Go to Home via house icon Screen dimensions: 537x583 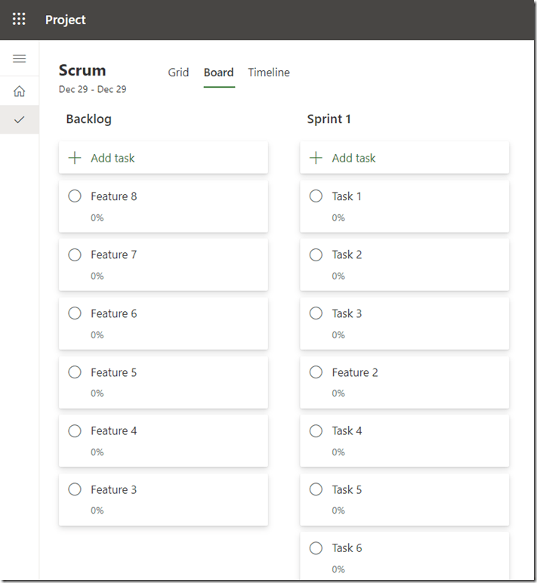(x=20, y=91)
